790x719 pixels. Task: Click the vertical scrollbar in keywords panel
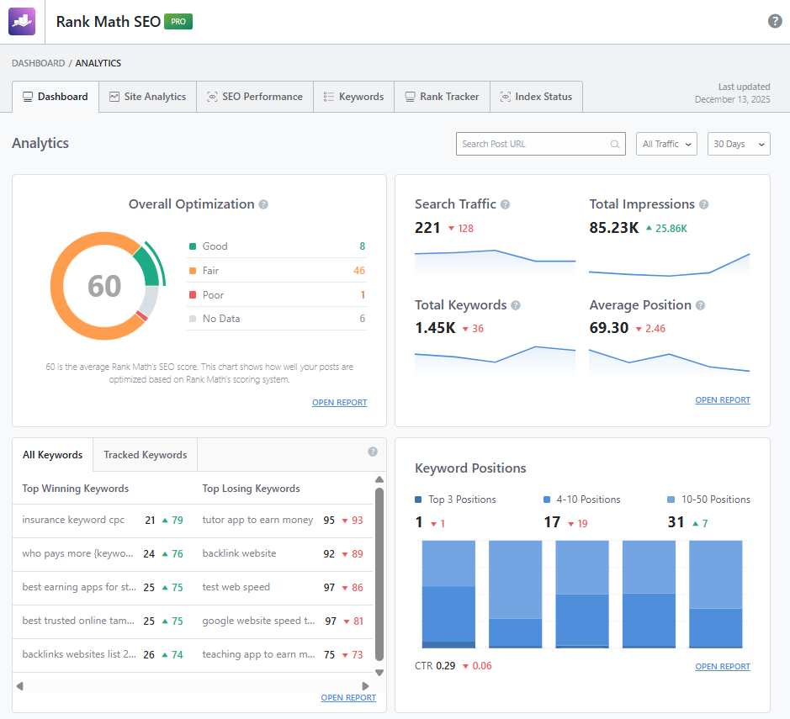tap(379, 574)
